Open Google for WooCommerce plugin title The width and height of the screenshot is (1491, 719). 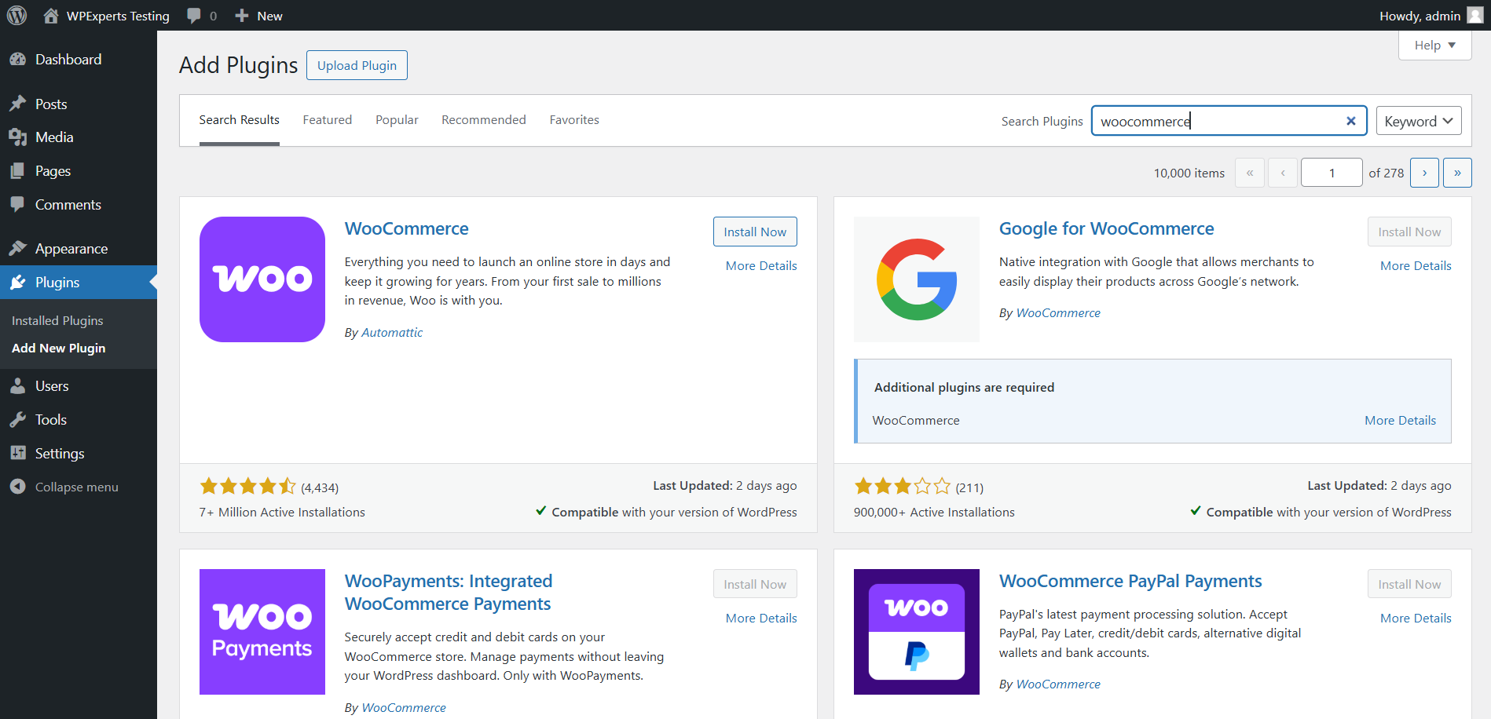[x=1106, y=228]
